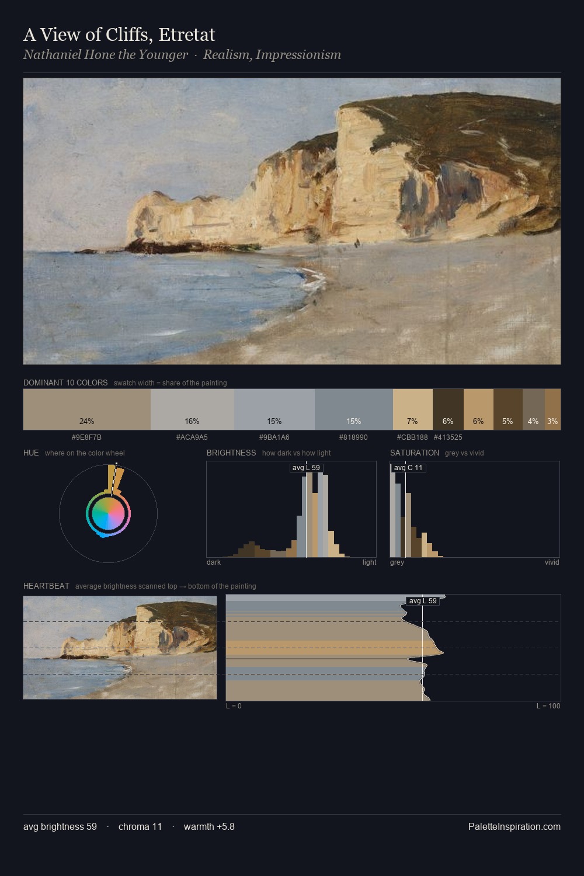Click the 24% taupe color swatch

87,409
